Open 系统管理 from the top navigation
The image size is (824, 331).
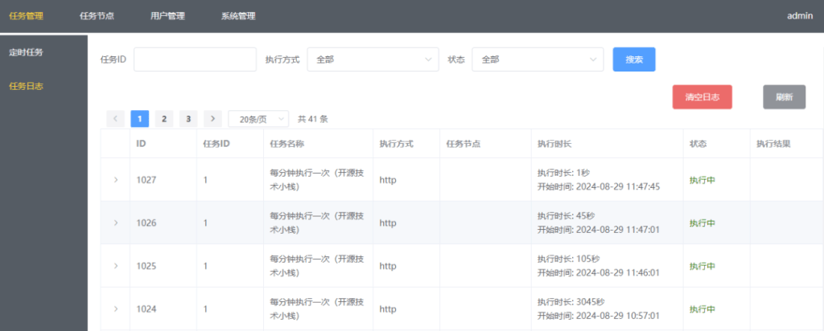(x=238, y=16)
